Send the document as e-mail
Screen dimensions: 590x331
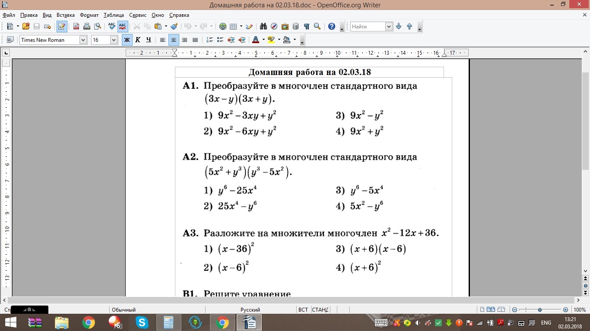tap(48, 26)
